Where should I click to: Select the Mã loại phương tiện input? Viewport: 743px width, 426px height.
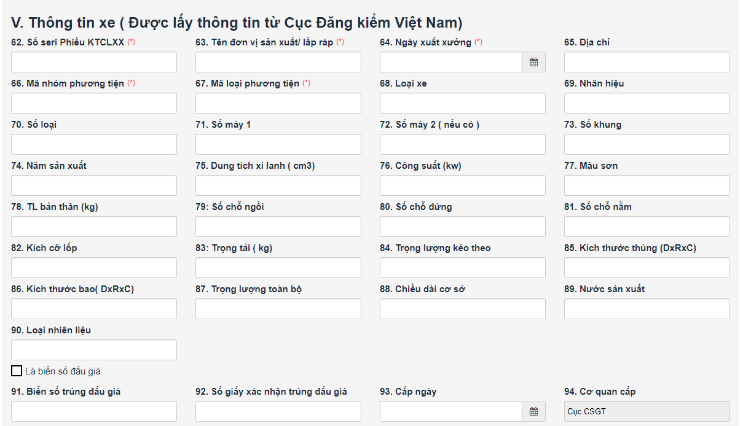coord(278,103)
